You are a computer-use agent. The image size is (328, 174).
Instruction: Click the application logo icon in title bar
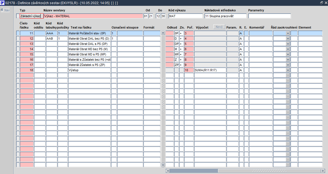tap(2, 3)
